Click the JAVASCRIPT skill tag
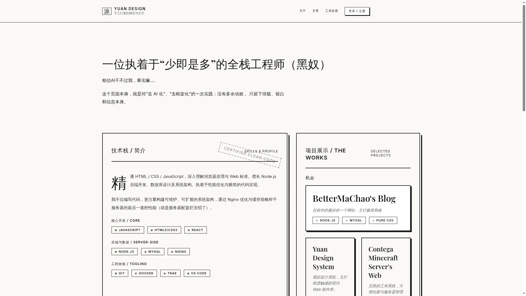 pyautogui.click(x=128, y=230)
